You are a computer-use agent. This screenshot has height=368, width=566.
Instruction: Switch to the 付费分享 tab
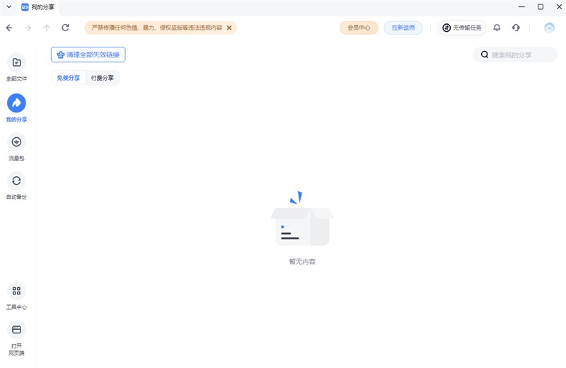coord(102,78)
